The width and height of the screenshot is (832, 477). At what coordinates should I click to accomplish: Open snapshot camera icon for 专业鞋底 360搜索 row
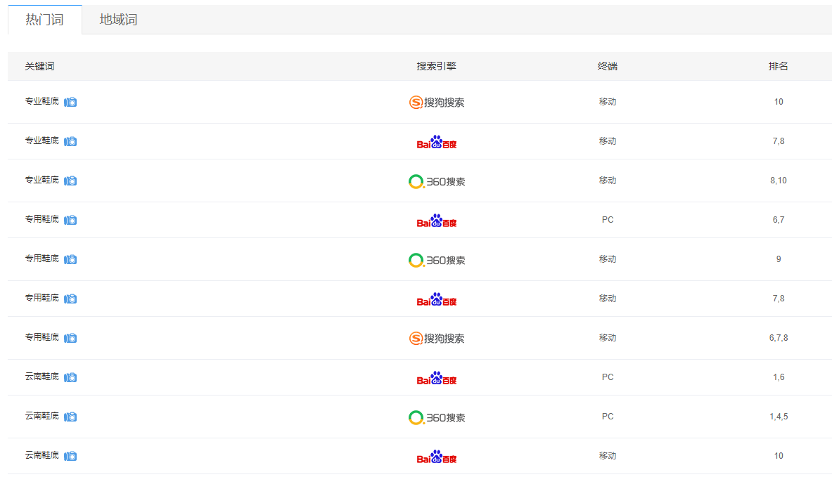[70, 181]
